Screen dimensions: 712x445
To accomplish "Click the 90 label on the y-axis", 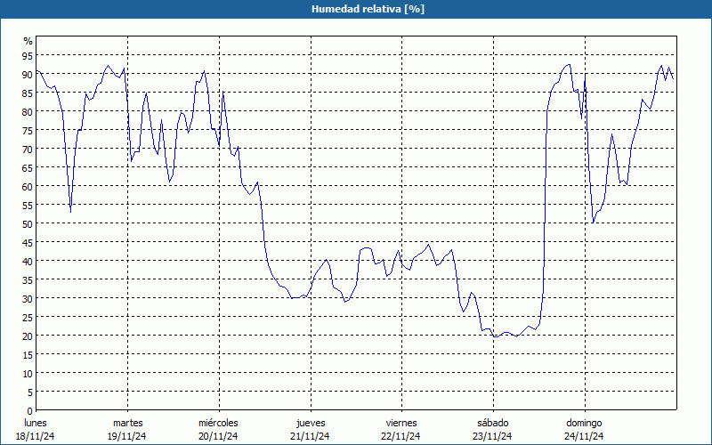I will 28,74.
